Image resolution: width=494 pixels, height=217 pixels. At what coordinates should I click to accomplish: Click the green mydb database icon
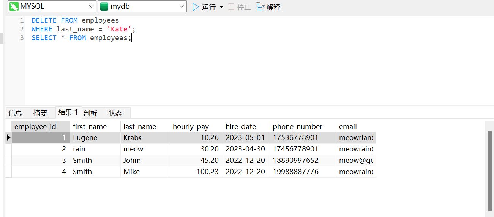104,6
